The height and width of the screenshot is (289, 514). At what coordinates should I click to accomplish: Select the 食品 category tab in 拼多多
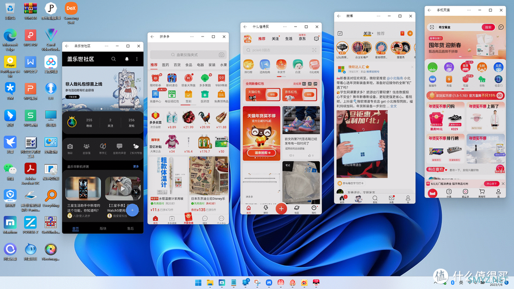click(188, 65)
